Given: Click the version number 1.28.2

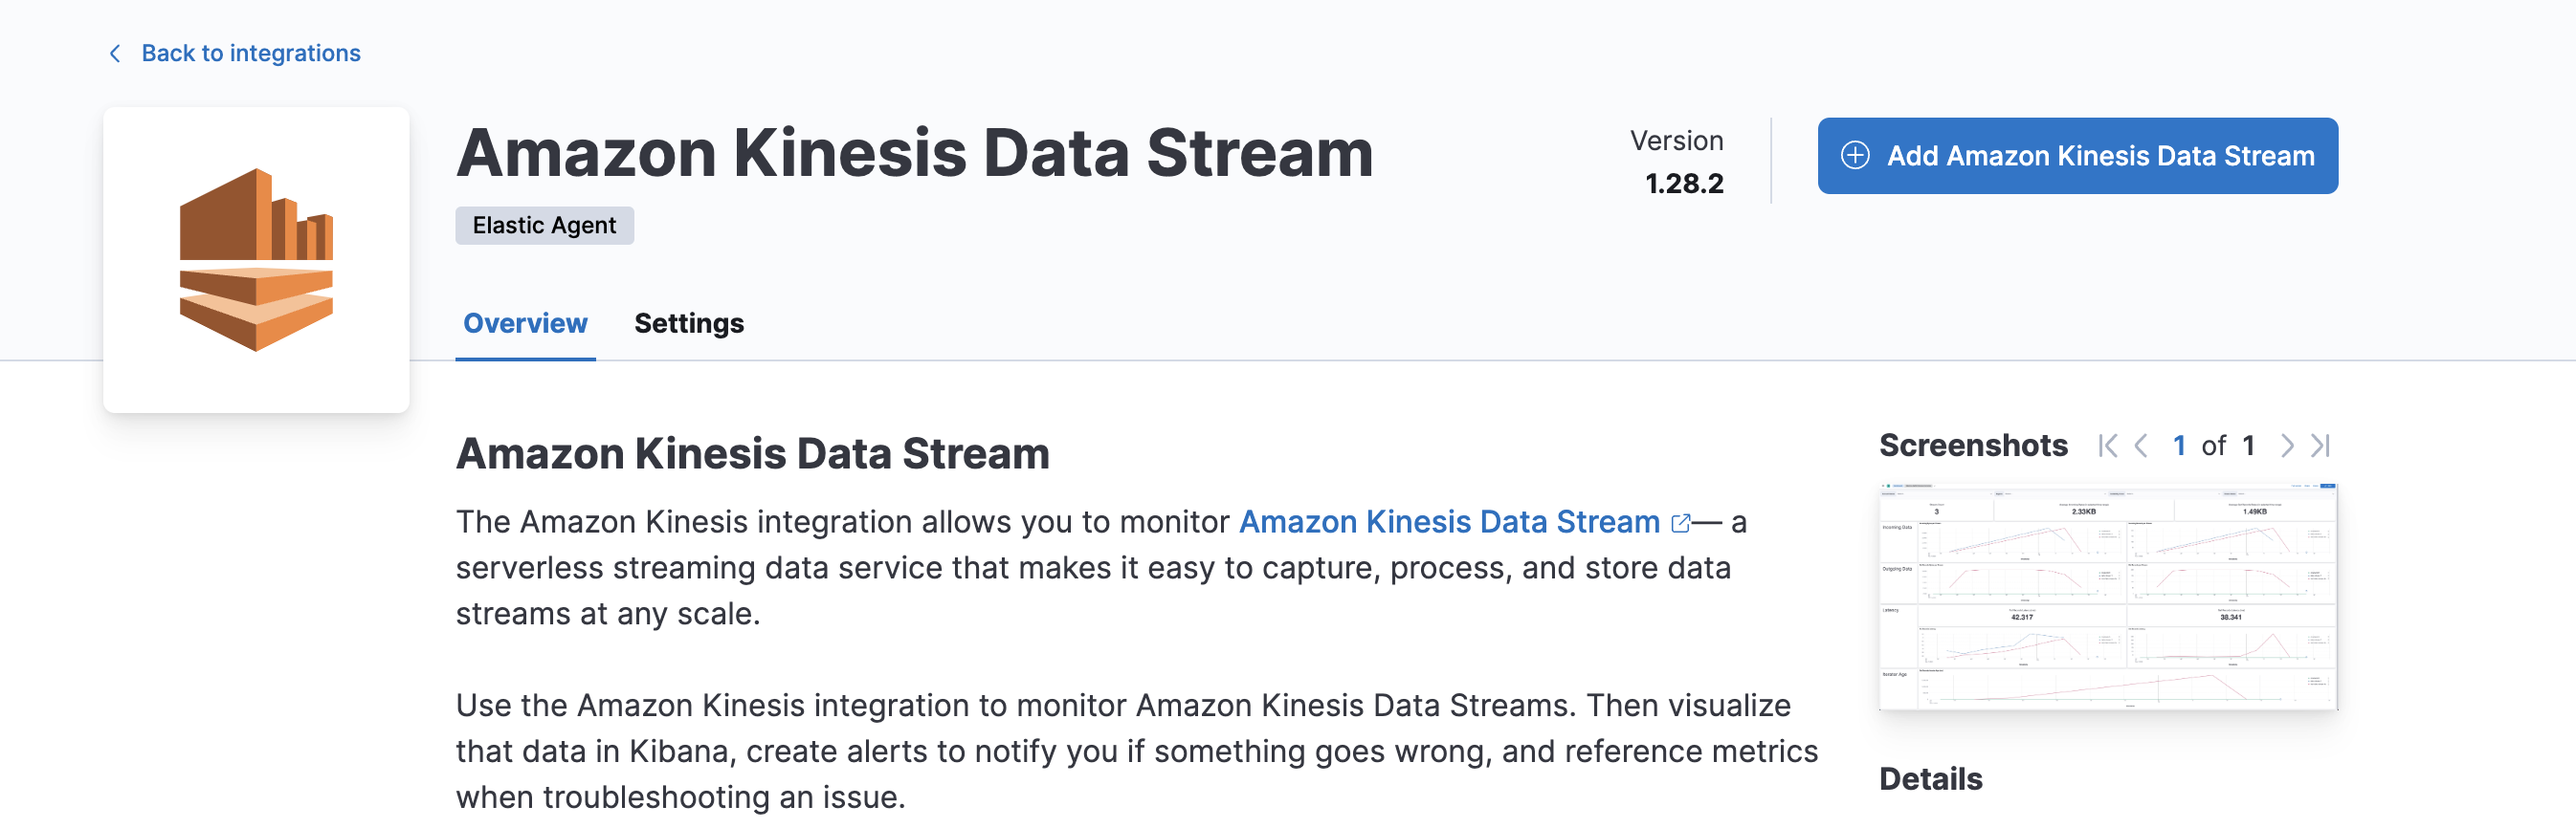Looking at the screenshot, I should 1684,184.
